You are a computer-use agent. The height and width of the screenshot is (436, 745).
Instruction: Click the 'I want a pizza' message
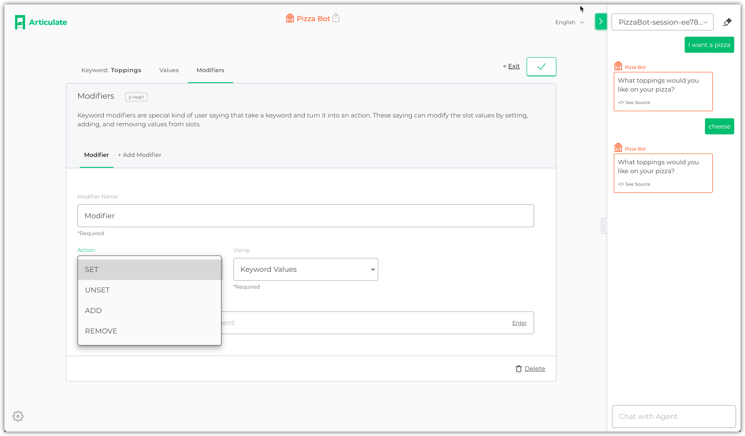[x=709, y=45]
